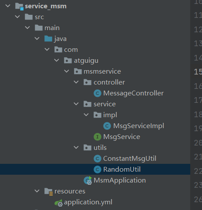Collapse the service_msm module node

pos(8,6)
